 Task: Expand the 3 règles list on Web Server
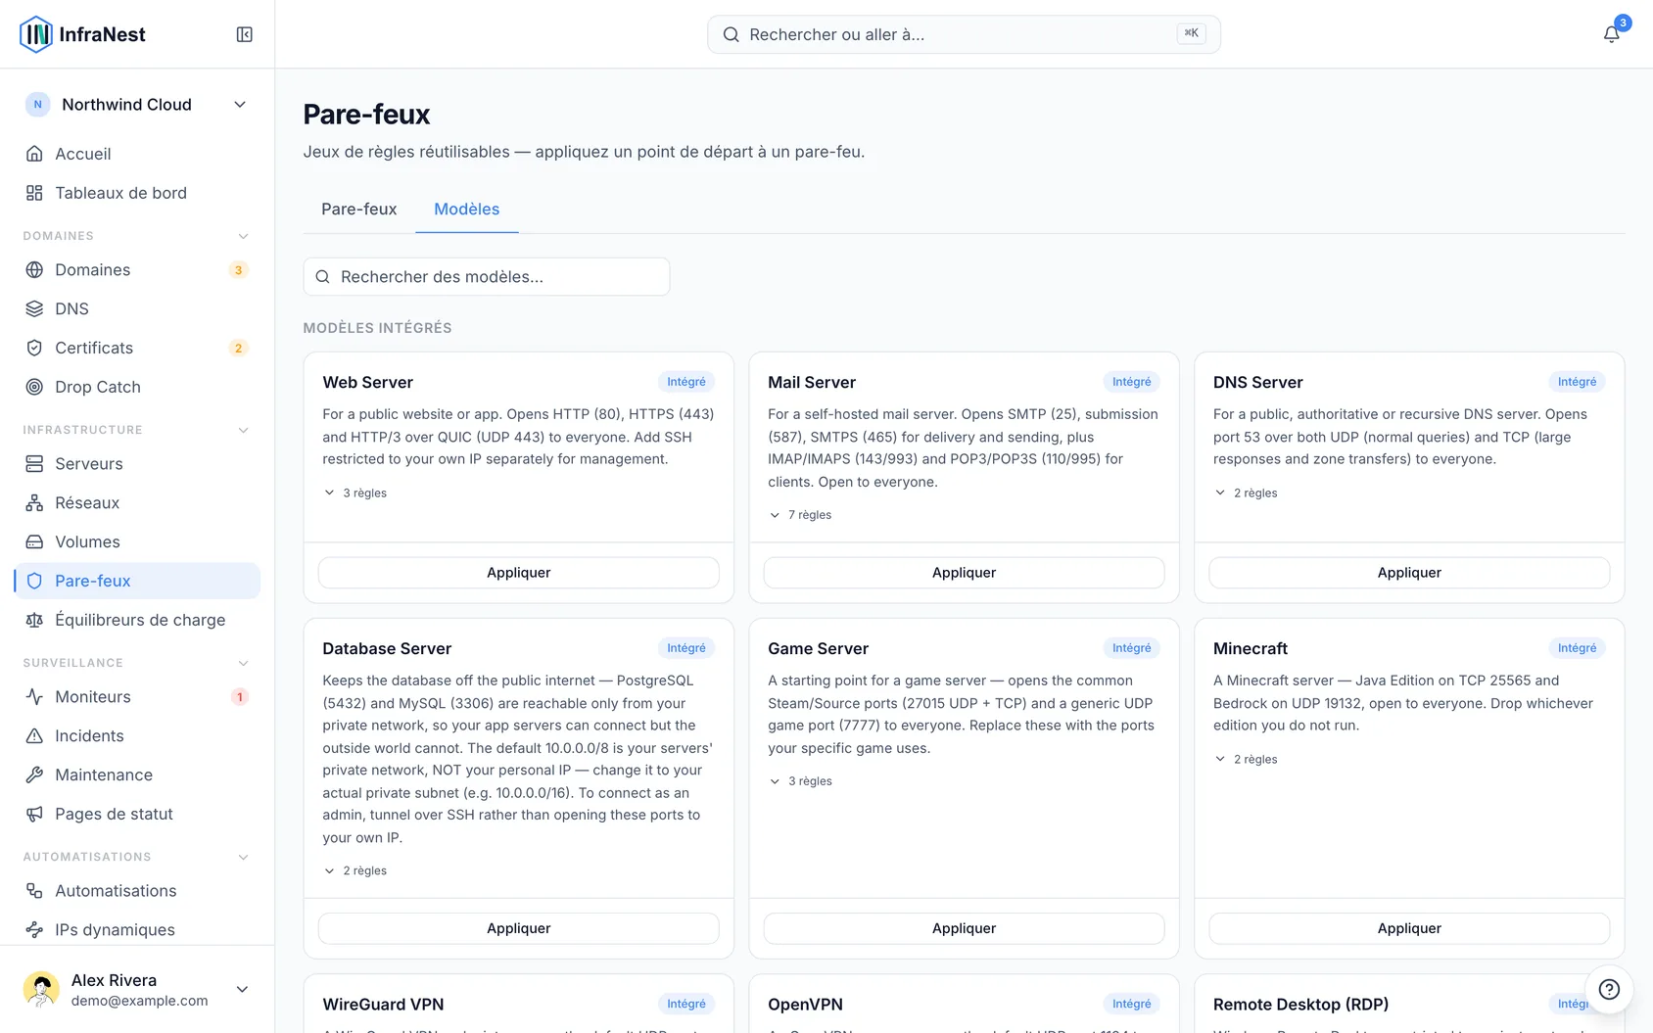coord(354,493)
